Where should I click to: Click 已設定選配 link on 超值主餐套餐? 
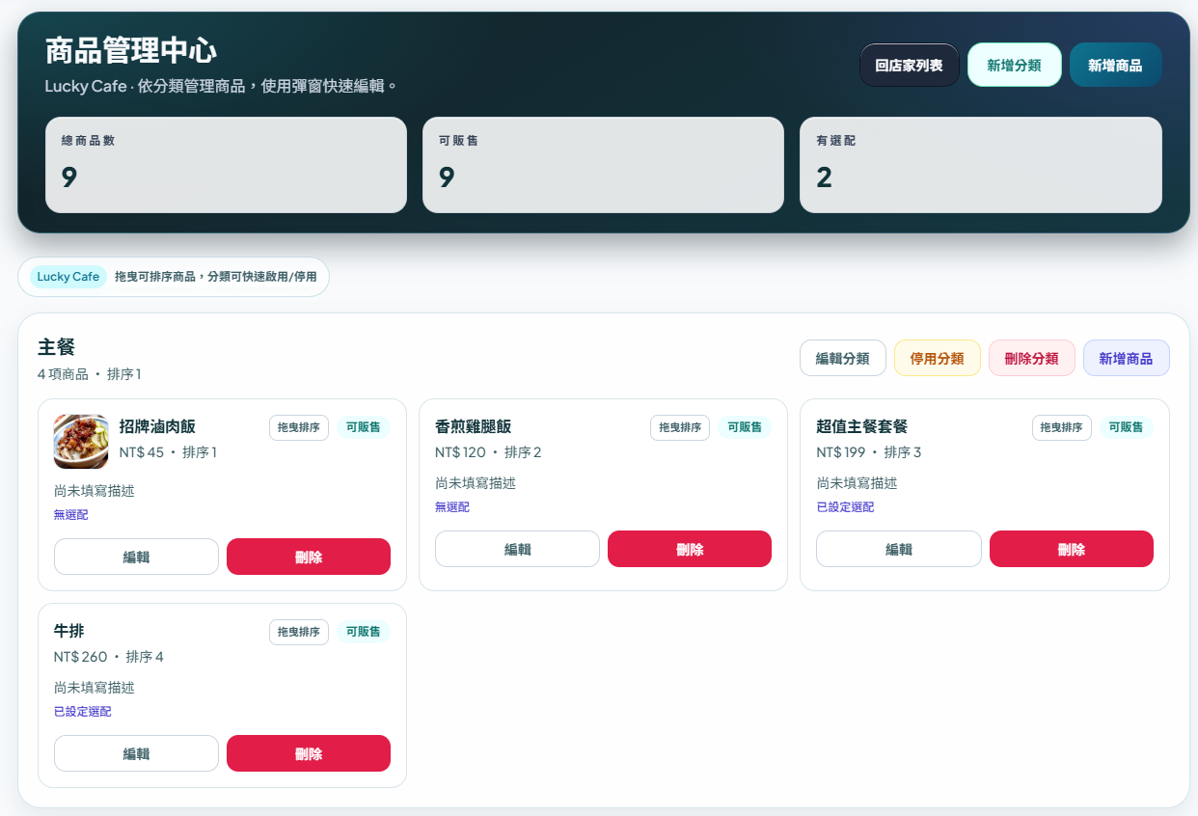(845, 507)
